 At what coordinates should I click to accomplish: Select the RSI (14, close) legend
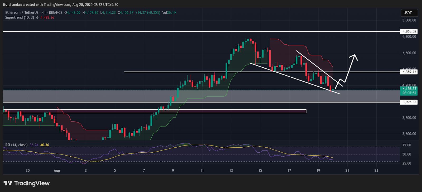16,145
